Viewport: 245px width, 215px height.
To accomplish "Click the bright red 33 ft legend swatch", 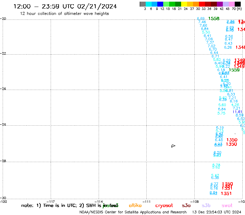I will coord(202,4).
